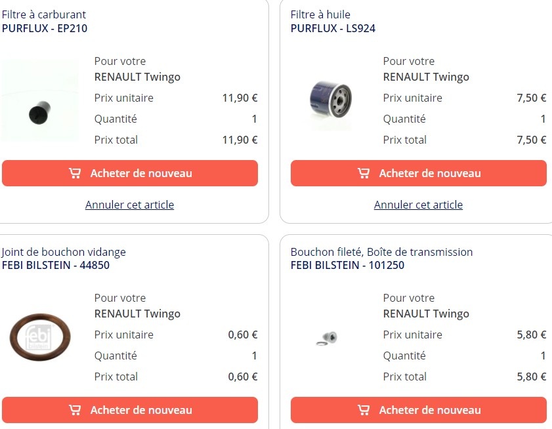View the threaded plug product image
The height and width of the screenshot is (429, 552).
(x=327, y=338)
